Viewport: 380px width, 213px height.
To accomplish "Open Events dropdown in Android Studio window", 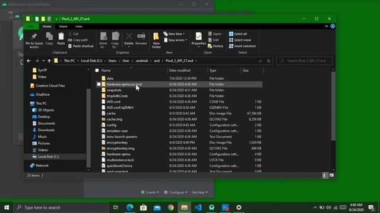I will [x=150, y=192].
